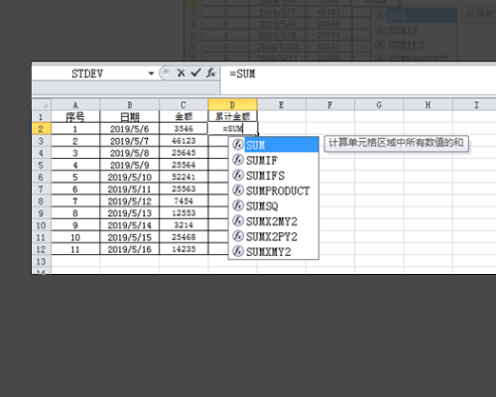Click date cell 2019/5/8
This screenshot has width=496, height=397.
click(x=130, y=153)
